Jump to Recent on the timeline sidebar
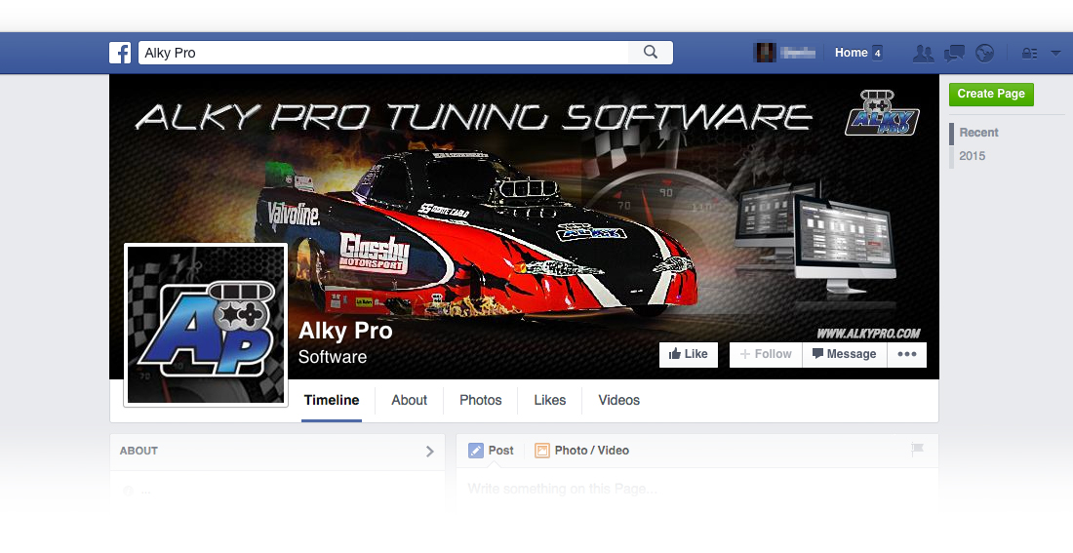Viewport: 1073px width, 553px height. pyautogui.click(x=978, y=133)
